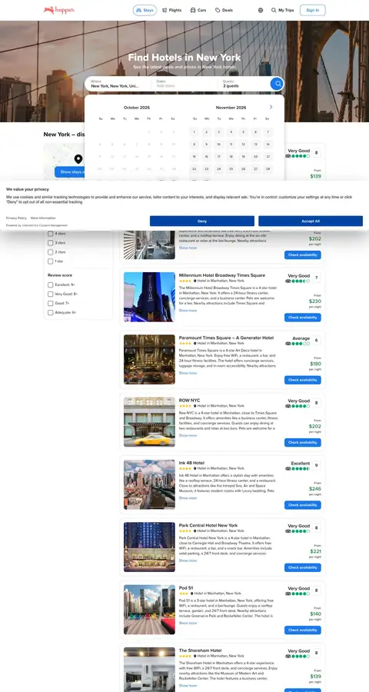369x692 pixels.
Task: Open the Hopper logo home link
Action: point(59,10)
